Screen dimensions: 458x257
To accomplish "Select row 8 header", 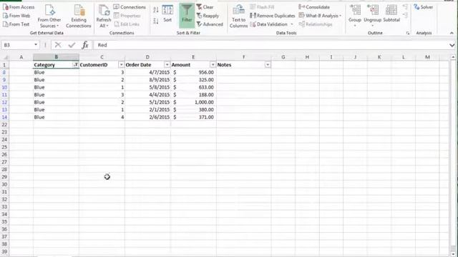I will click(4, 72).
